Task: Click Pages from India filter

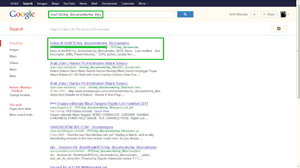Action: [x=20, y=109]
